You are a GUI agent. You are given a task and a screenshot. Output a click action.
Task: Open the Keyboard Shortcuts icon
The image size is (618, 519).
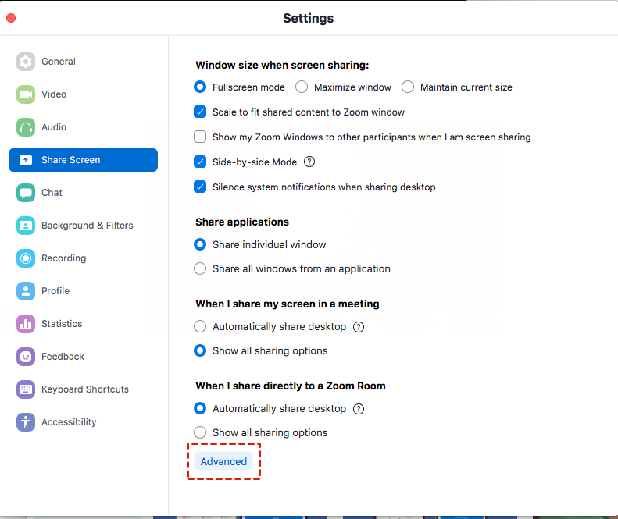point(26,389)
